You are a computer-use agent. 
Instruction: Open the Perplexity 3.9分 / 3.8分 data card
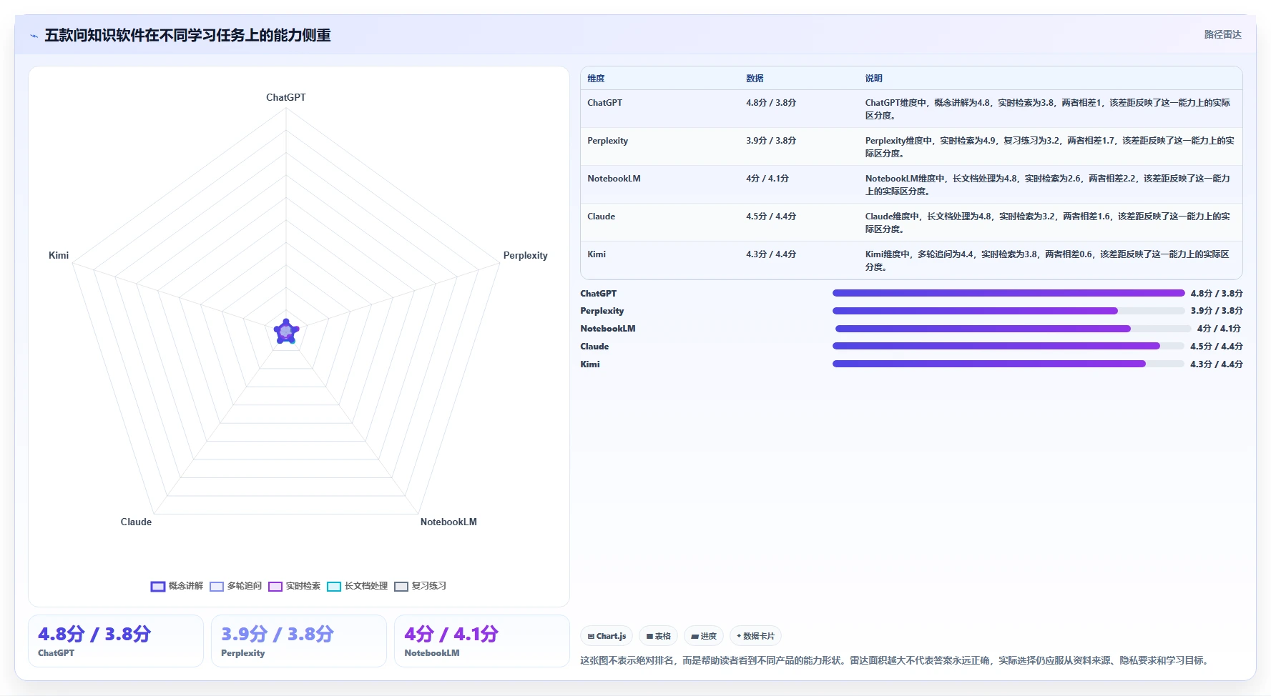(x=299, y=641)
